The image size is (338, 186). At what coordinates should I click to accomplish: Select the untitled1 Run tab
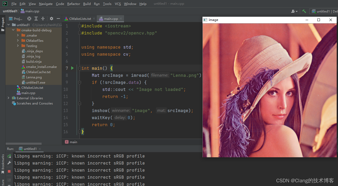pos(30,149)
